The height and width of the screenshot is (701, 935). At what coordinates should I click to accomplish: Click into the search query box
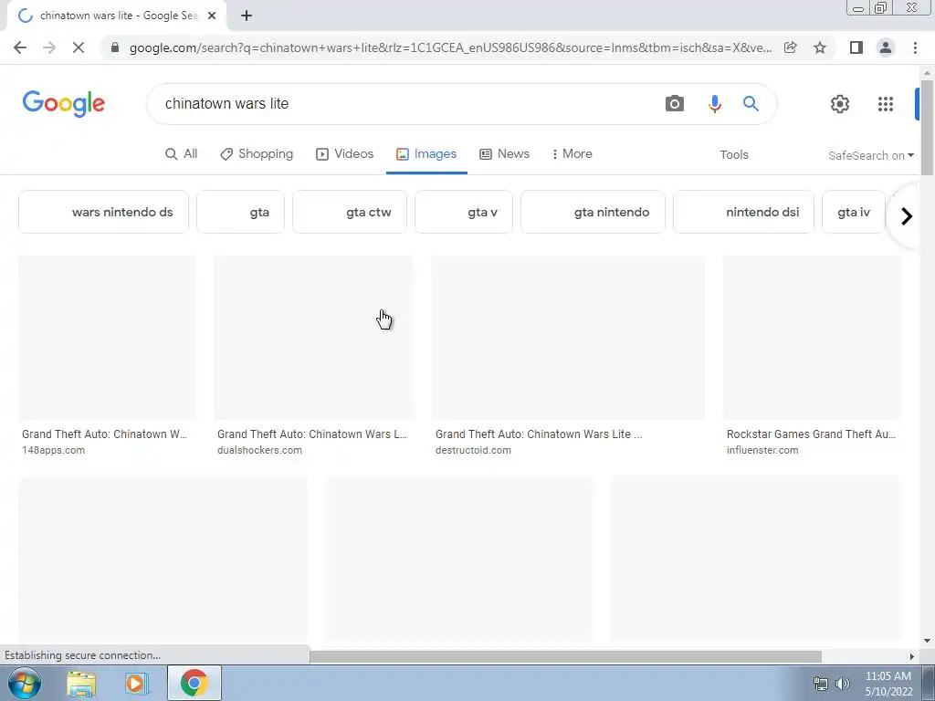405,104
